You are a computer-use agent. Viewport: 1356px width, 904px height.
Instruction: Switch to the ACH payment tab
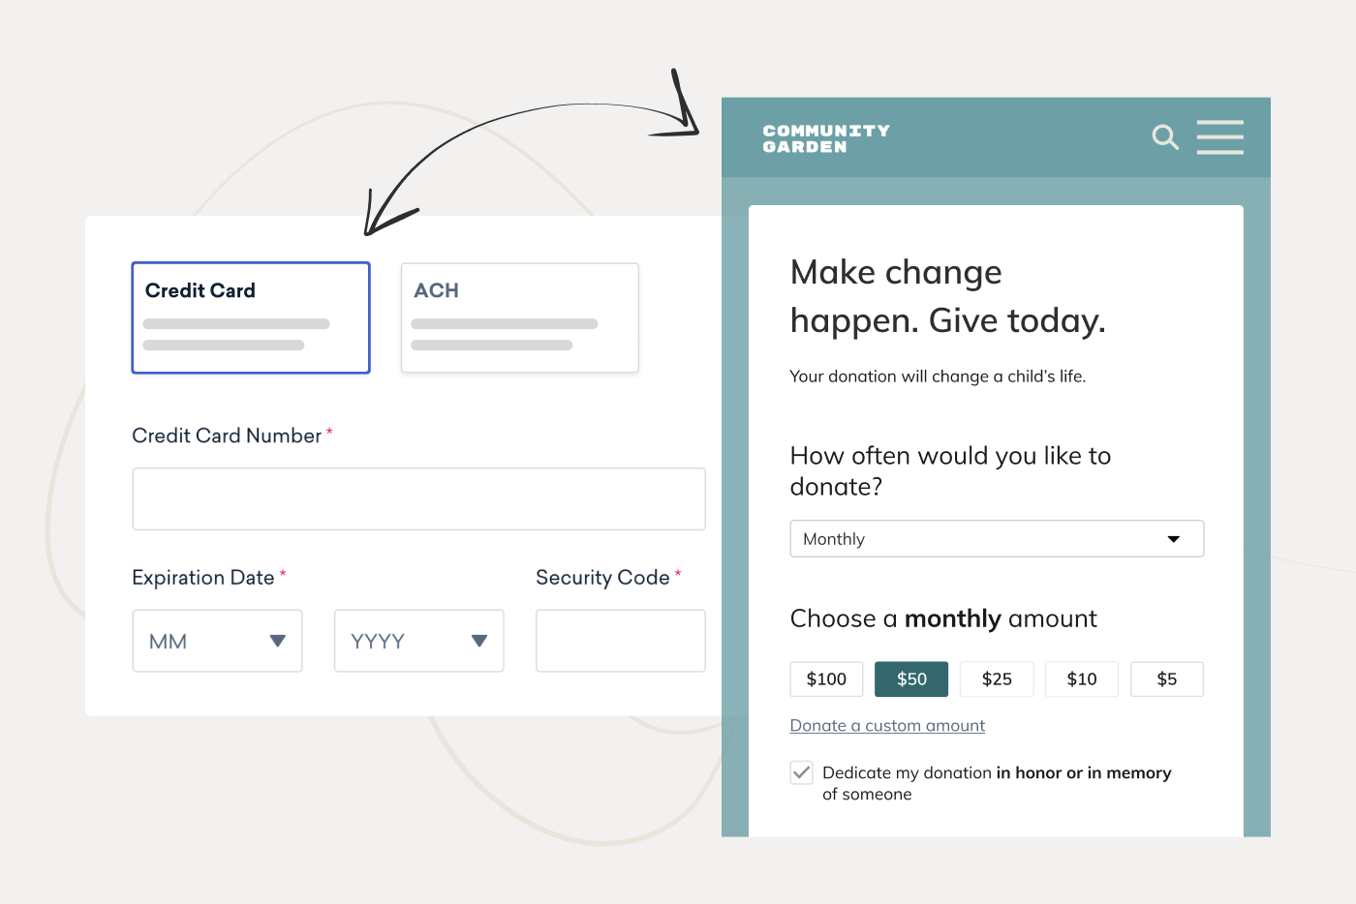point(519,317)
